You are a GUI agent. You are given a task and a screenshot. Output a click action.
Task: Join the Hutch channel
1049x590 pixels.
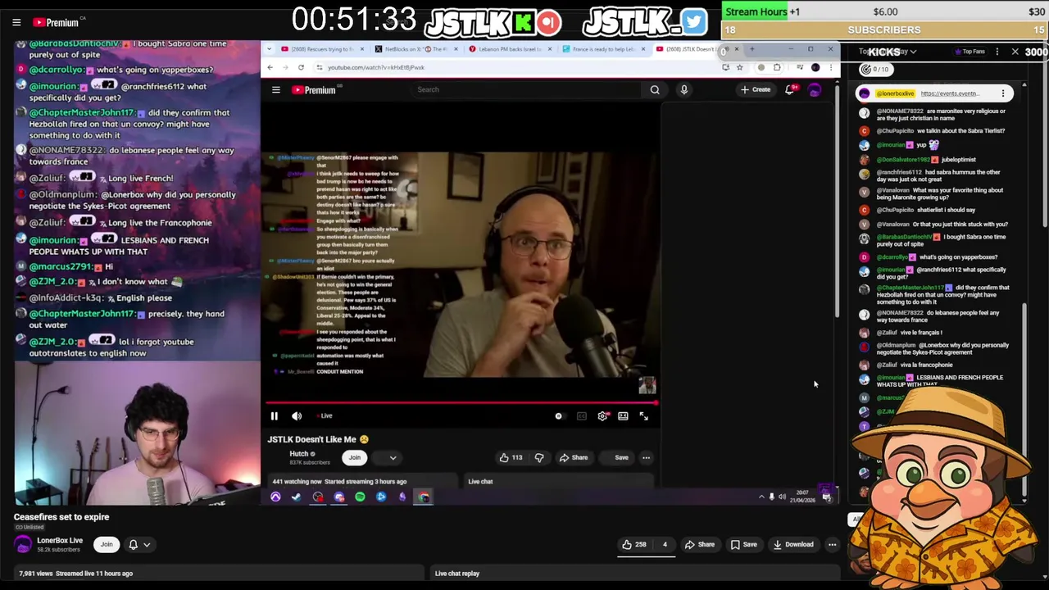click(x=354, y=457)
